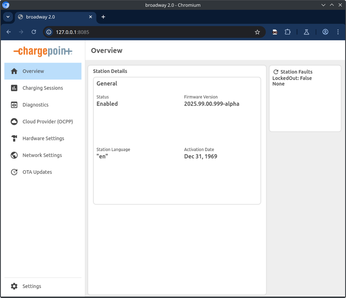Click the General section heading
This screenshot has height=298, width=346.
click(x=107, y=83)
